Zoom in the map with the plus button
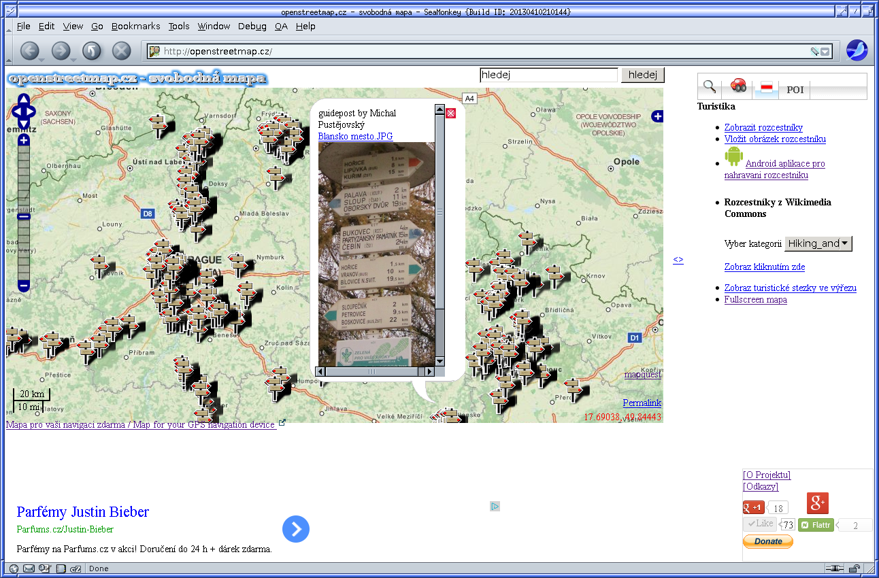This screenshot has width=879, height=578. pos(24,141)
